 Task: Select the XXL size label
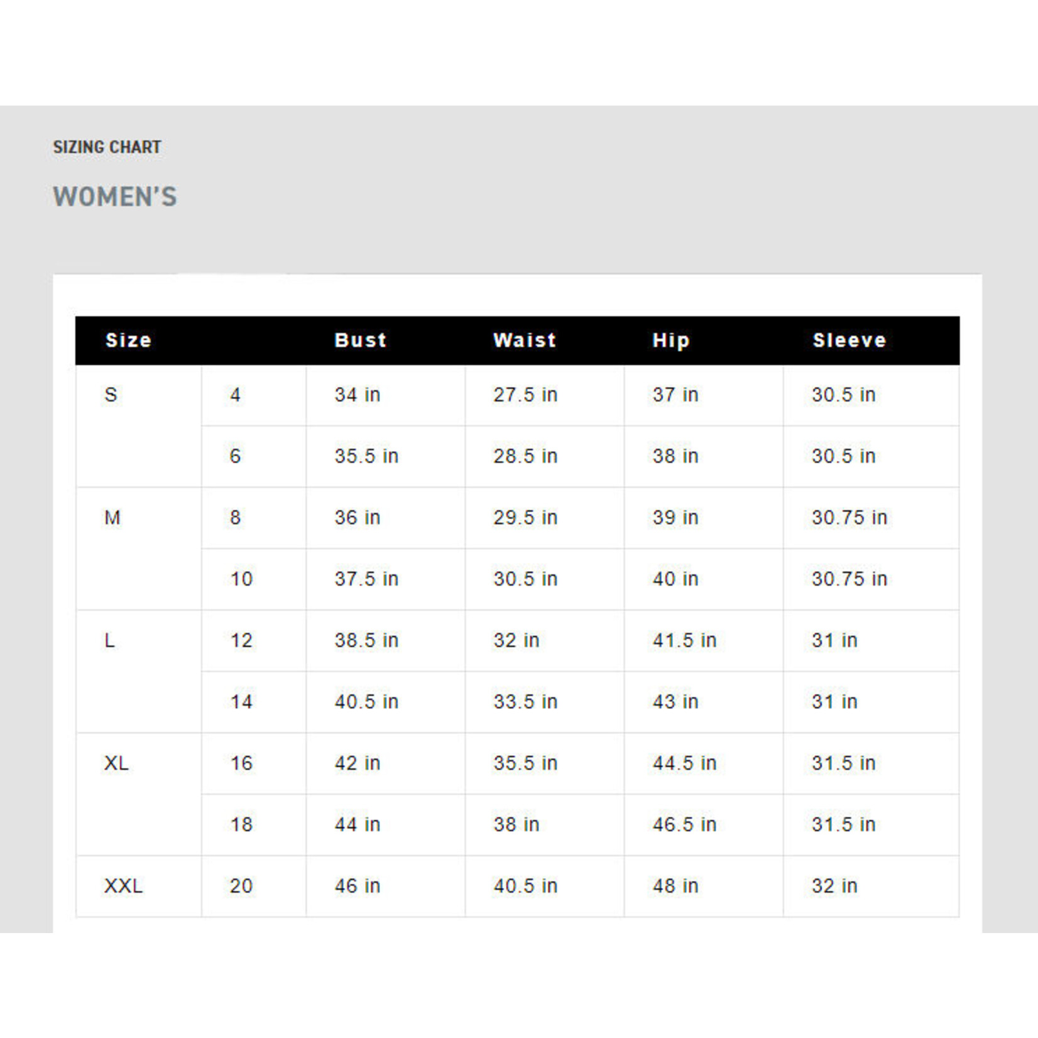tap(123, 886)
